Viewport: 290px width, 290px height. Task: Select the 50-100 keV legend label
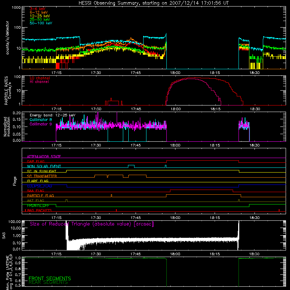pos(41,23)
